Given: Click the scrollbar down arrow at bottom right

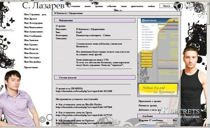Looking at the screenshot, I should [x=209, y=125].
